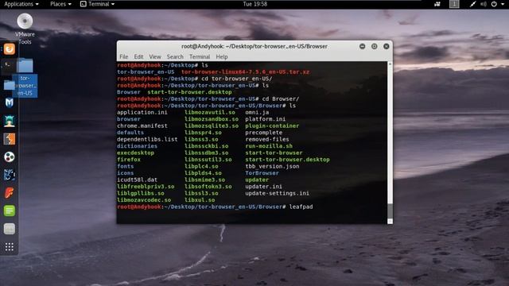Screen dimensions: 509x286
Task: Open the green notes app in dock
Action: (x=10, y=211)
